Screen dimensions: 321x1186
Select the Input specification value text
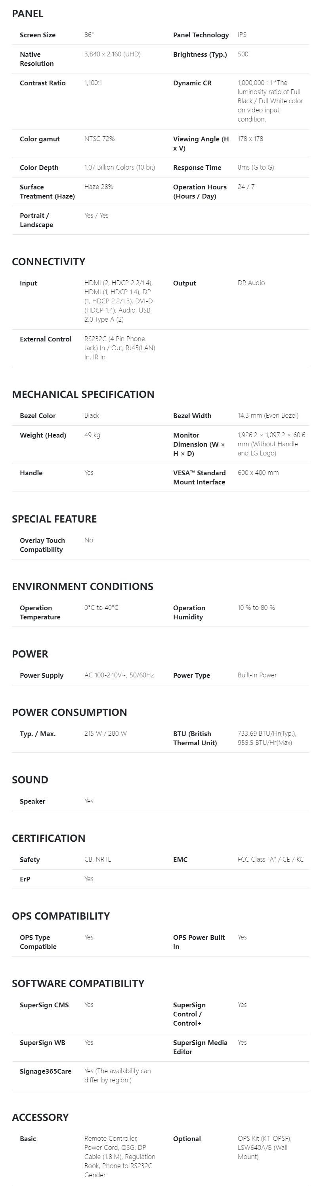pyautogui.click(x=118, y=301)
